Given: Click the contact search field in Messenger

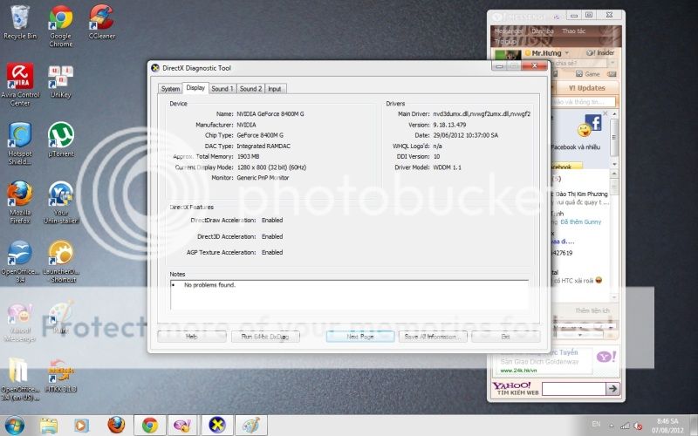Looking at the screenshot, I should [584, 102].
